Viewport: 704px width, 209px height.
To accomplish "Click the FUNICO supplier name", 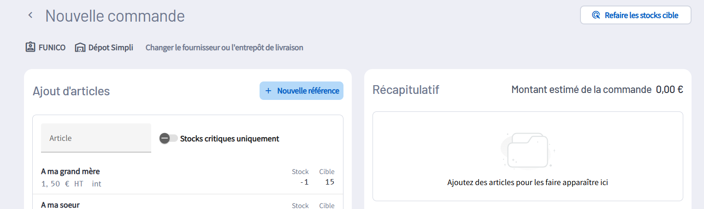I will tap(52, 47).
